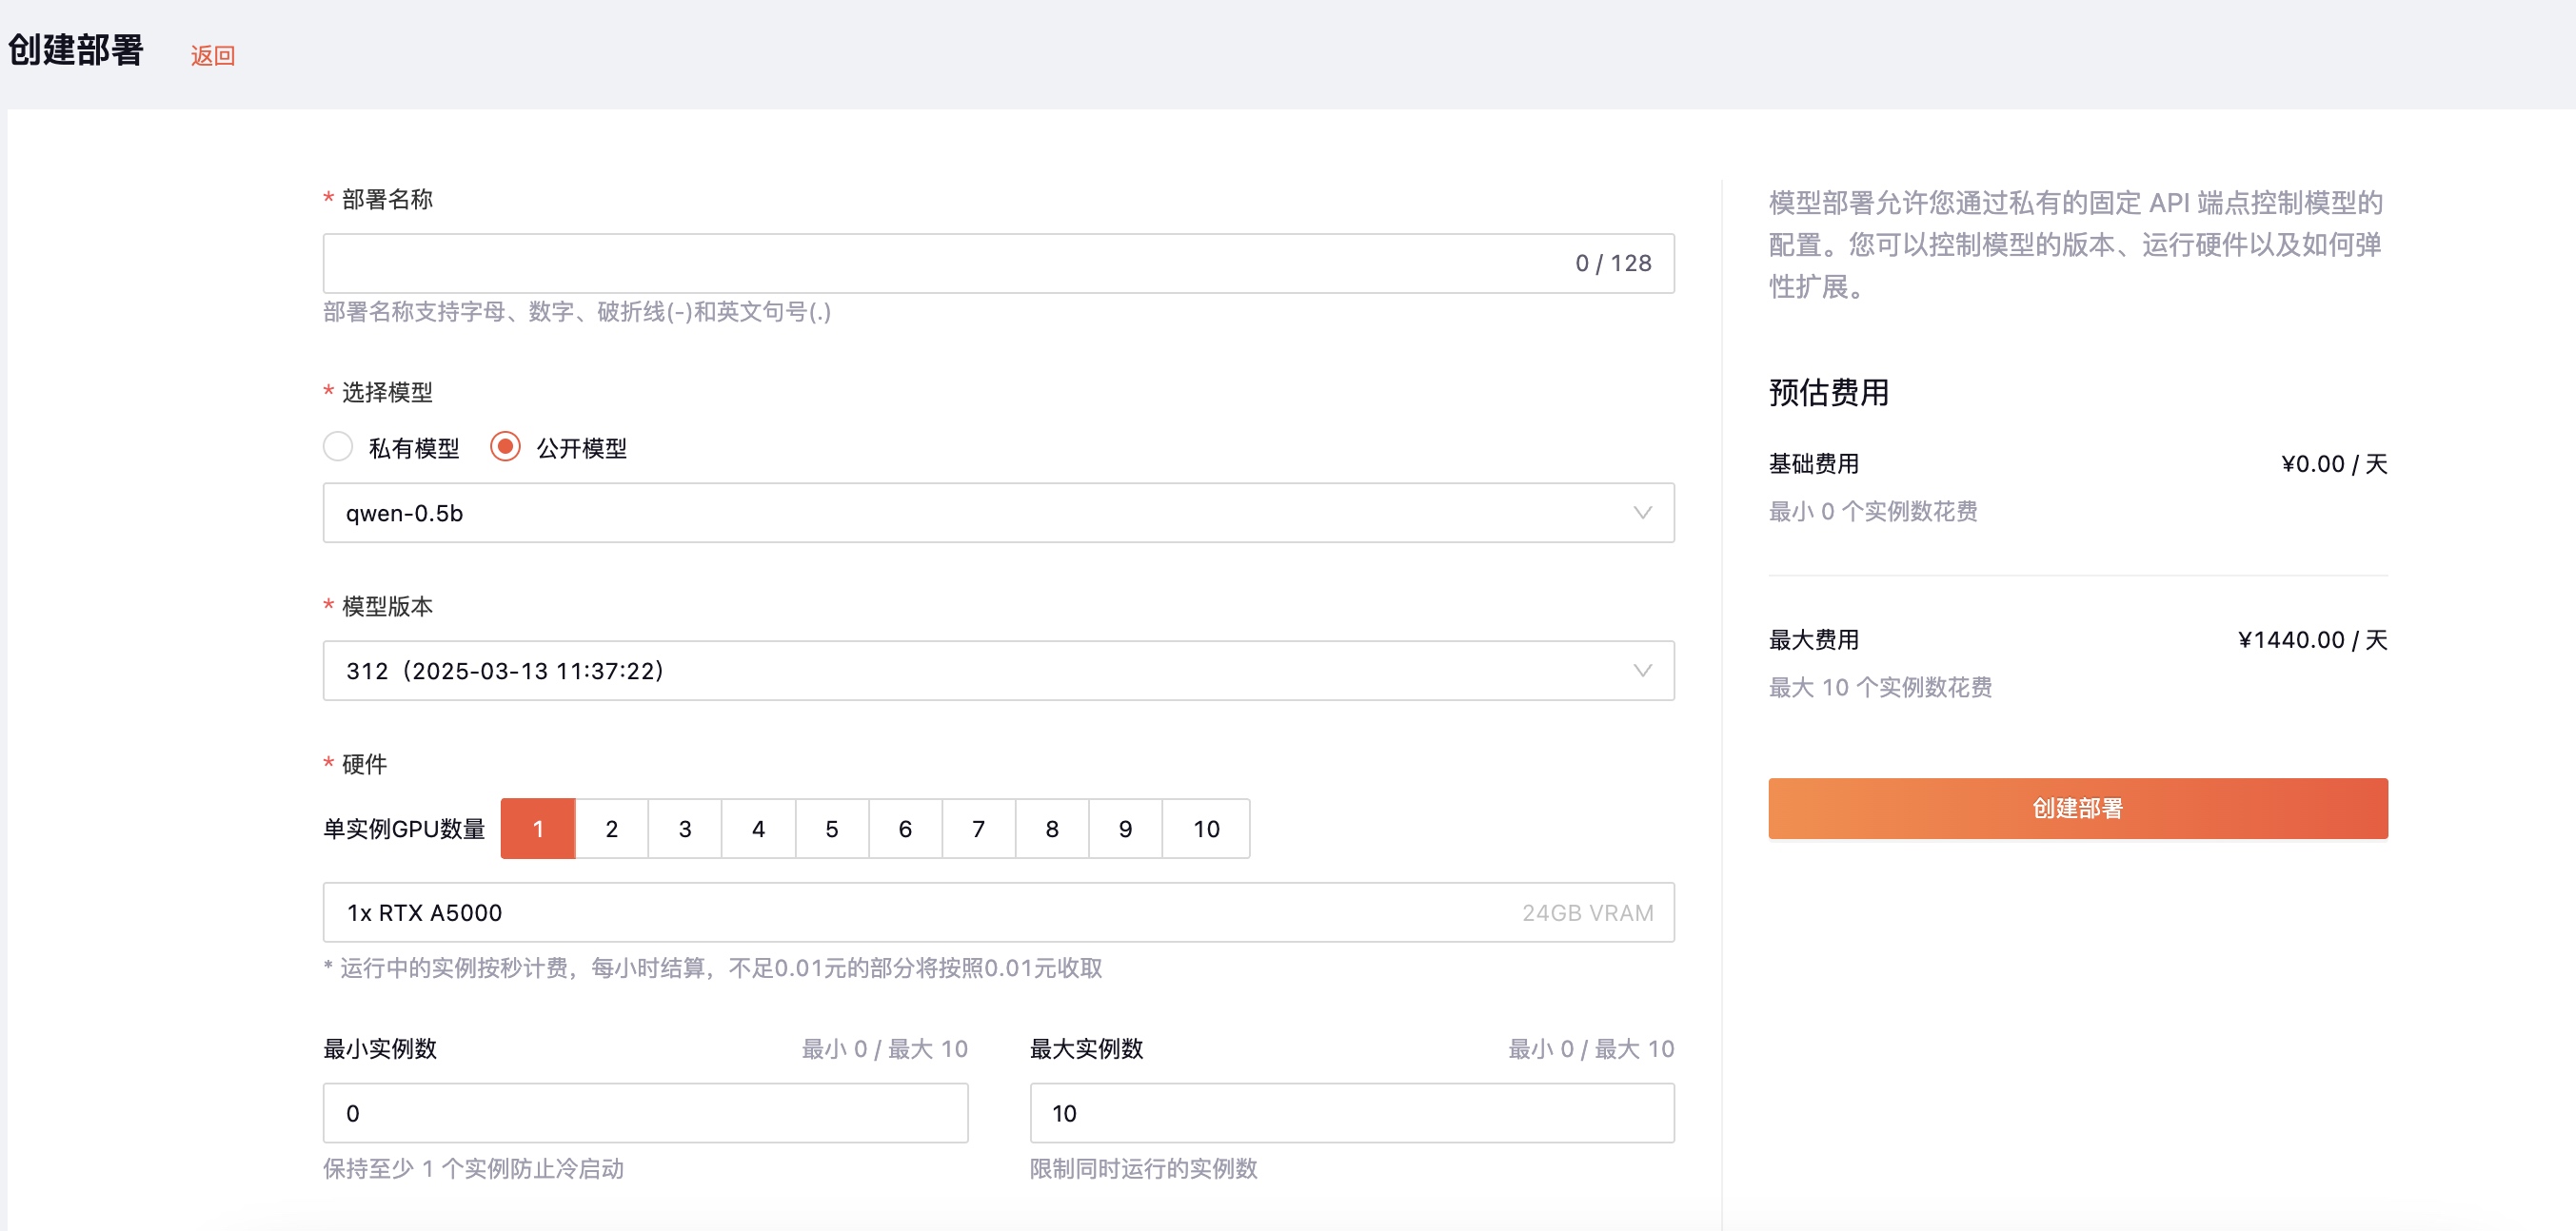Select GPU count 6

click(905, 830)
